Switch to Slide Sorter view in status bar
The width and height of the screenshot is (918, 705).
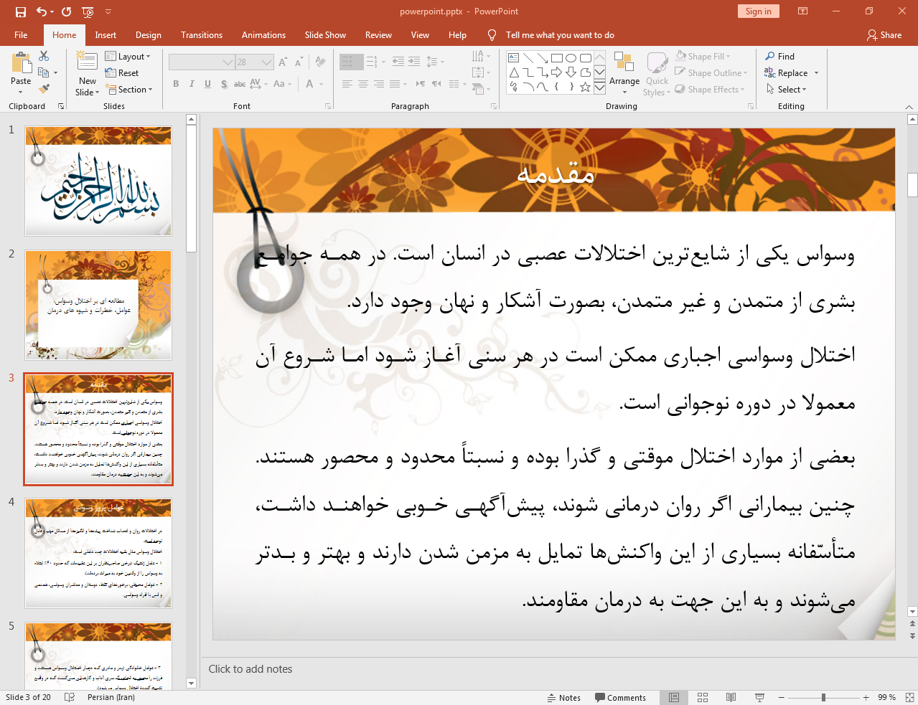coord(703,697)
